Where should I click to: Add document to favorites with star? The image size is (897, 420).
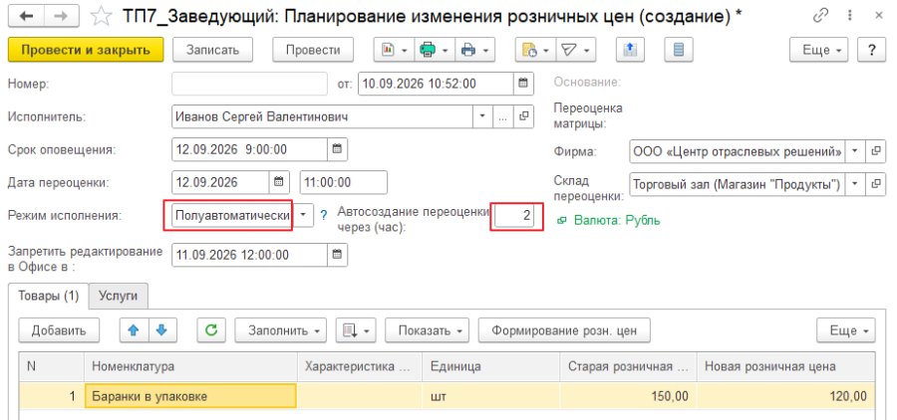pyautogui.click(x=102, y=17)
